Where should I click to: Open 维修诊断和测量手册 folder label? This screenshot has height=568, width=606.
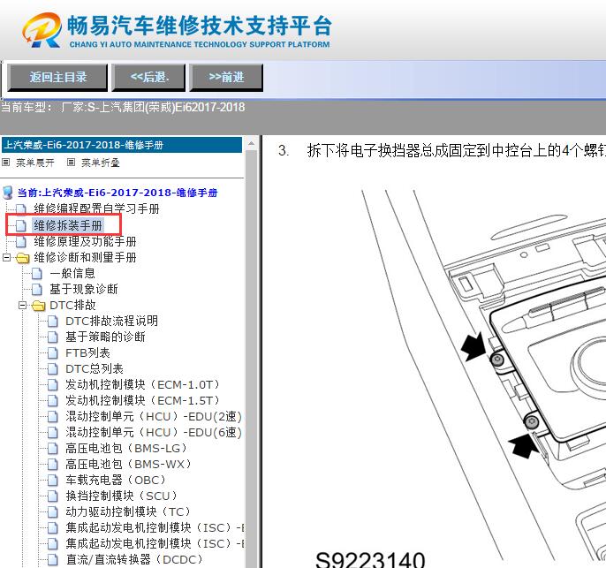(x=85, y=257)
